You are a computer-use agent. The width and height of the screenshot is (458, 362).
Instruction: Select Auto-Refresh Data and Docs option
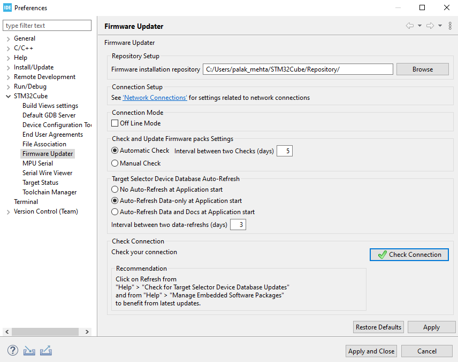(x=114, y=212)
